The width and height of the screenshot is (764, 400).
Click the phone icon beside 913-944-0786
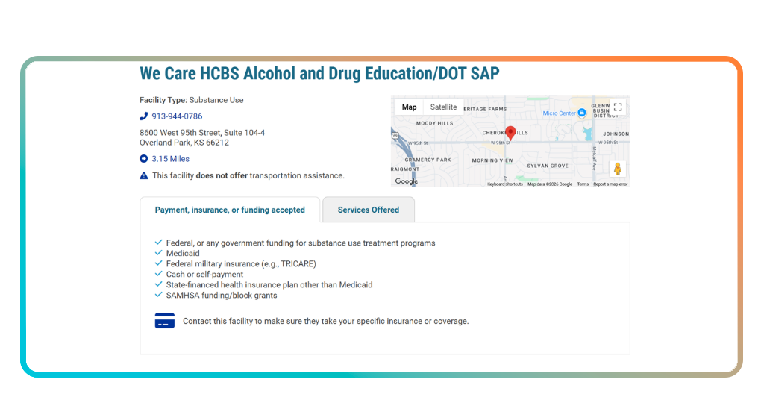(144, 116)
